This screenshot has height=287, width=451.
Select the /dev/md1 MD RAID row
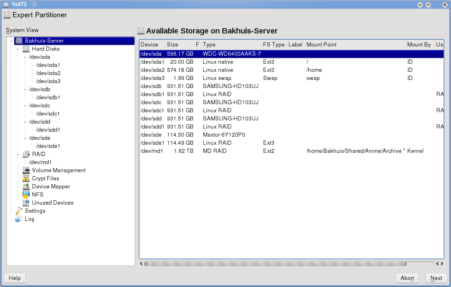pos(291,151)
